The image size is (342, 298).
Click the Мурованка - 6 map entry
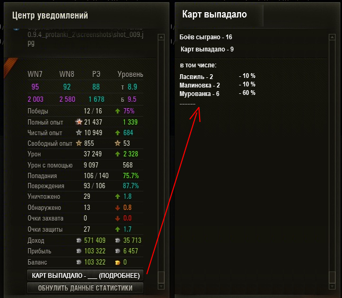pos(199,94)
